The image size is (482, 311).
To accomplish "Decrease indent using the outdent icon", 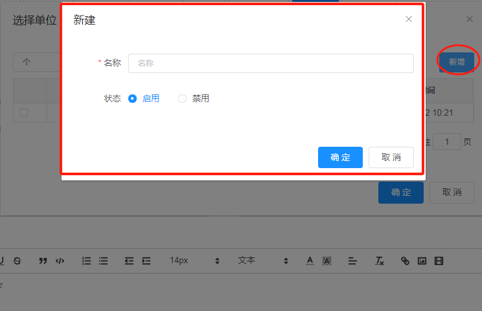I will (x=129, y=261).
